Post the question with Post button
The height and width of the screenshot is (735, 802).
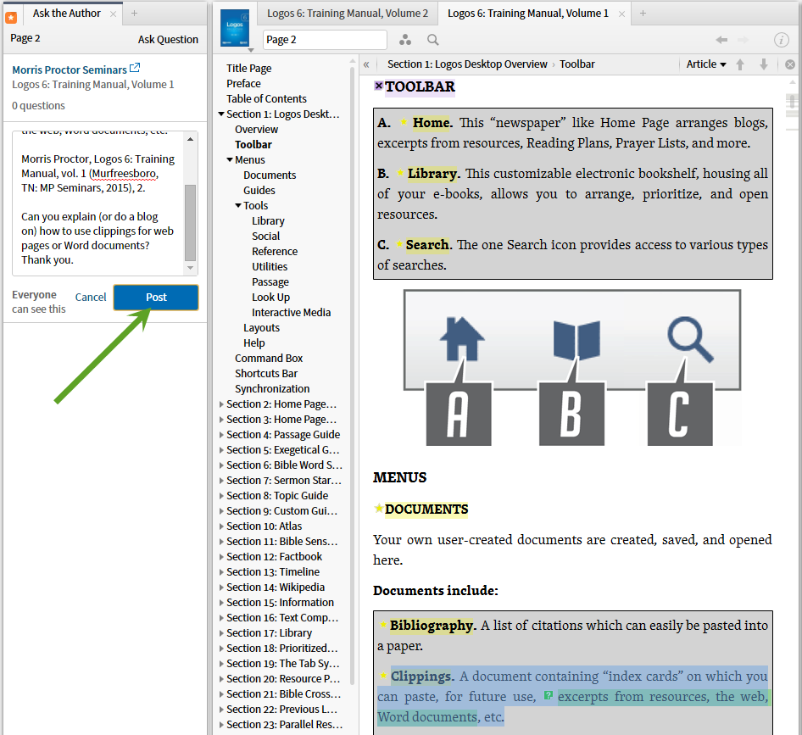click(156, 298)
